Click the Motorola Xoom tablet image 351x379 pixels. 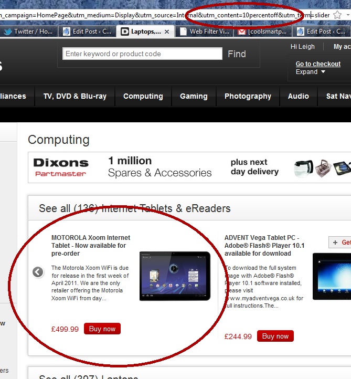(175, 276)
